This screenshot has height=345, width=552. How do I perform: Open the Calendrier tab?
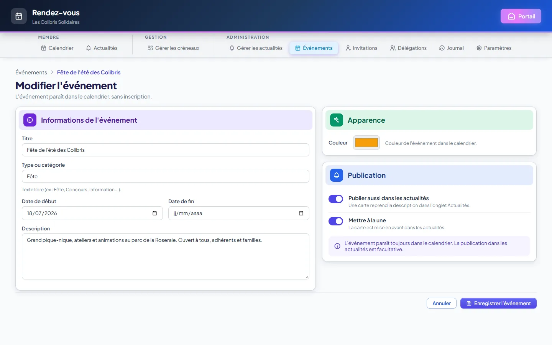pyautogui.click(x=58, y=48)
